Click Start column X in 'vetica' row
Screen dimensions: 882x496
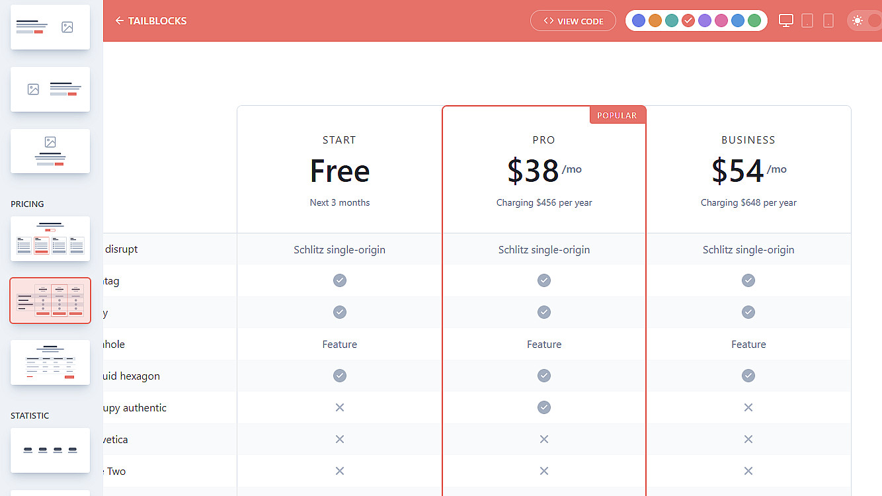point(340,439)
